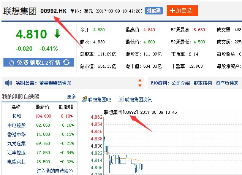242x175 pixels.
Task: Click the 52周最高 value 5.630
Action: (x=199, y=30)
